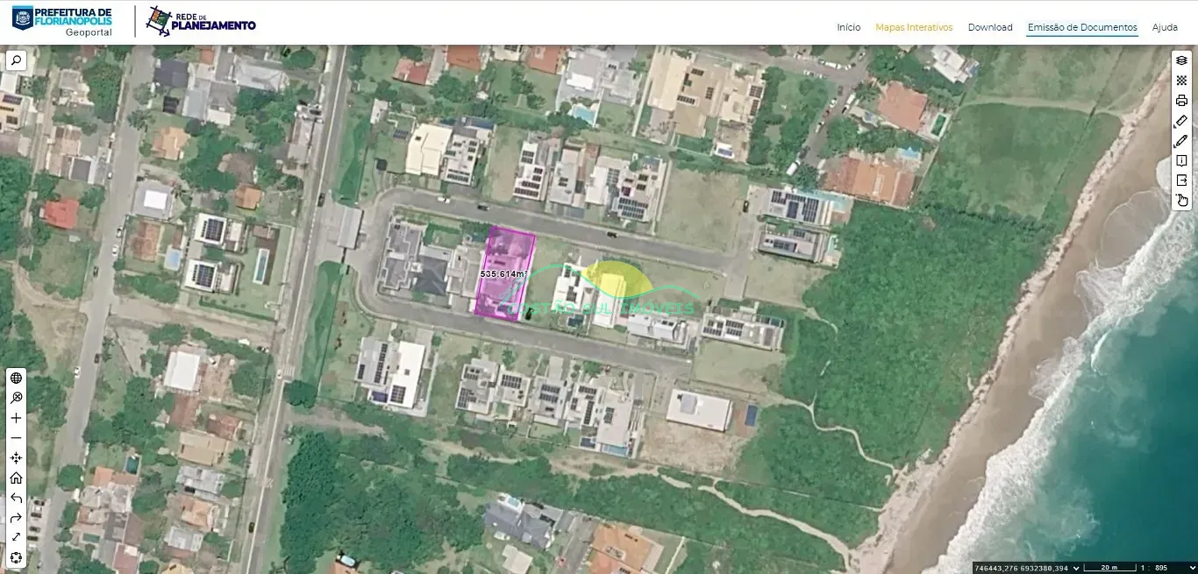Go to home map view

pos(16,478)
